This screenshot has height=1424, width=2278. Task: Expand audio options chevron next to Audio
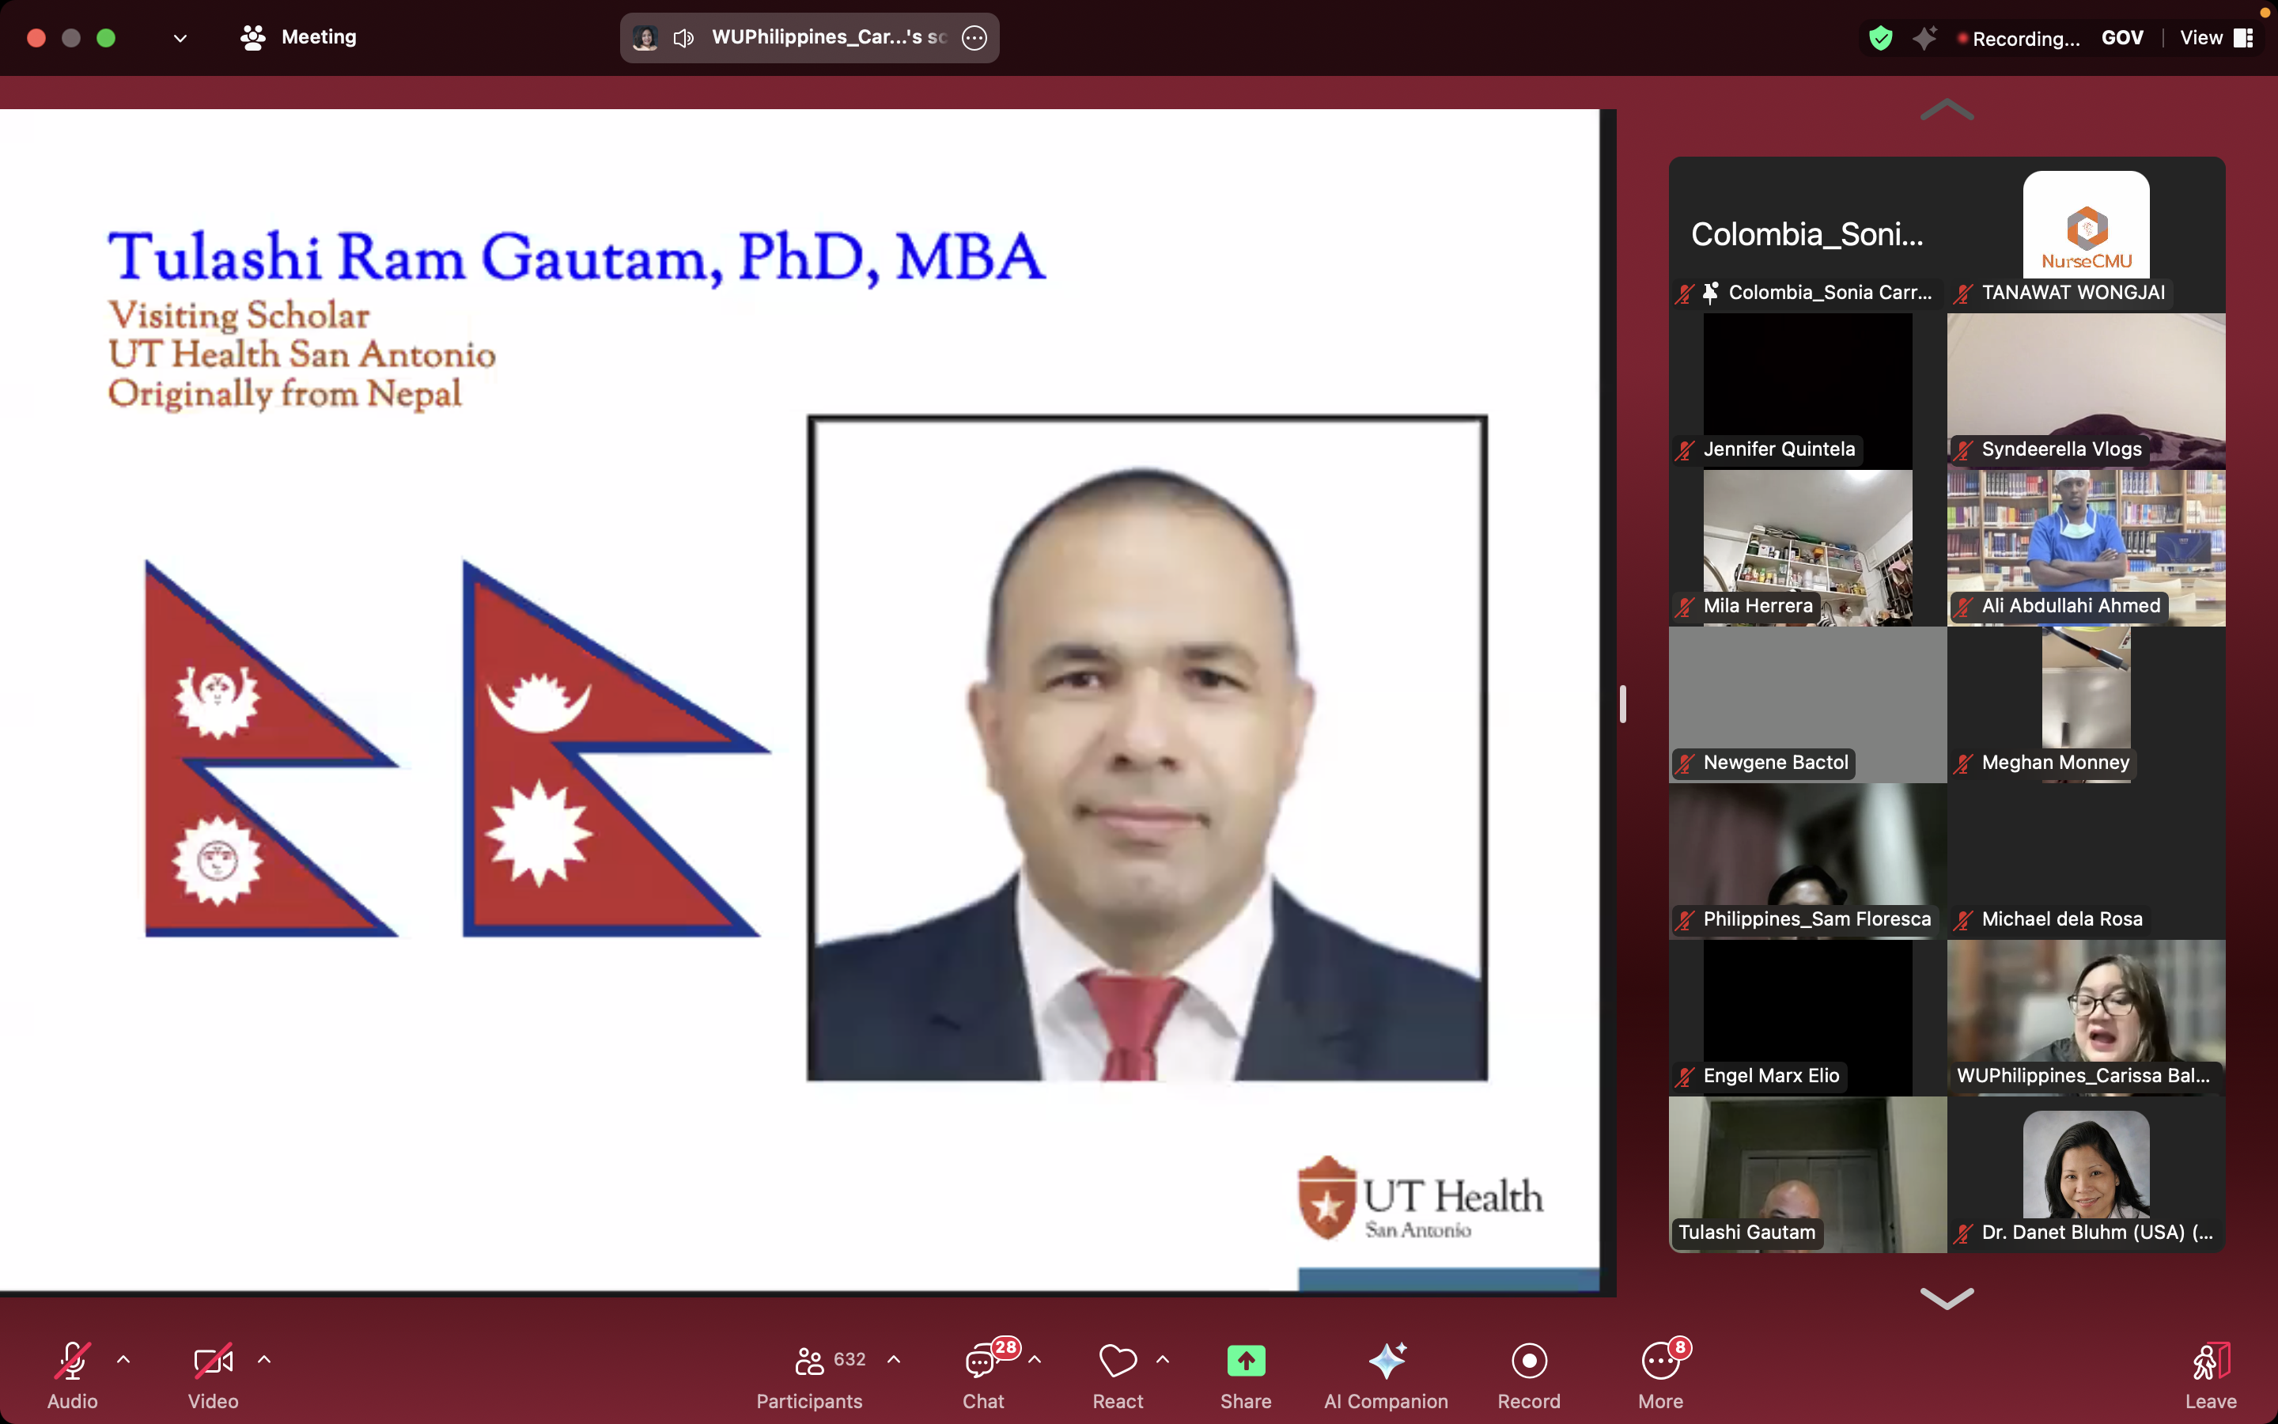123,1360
